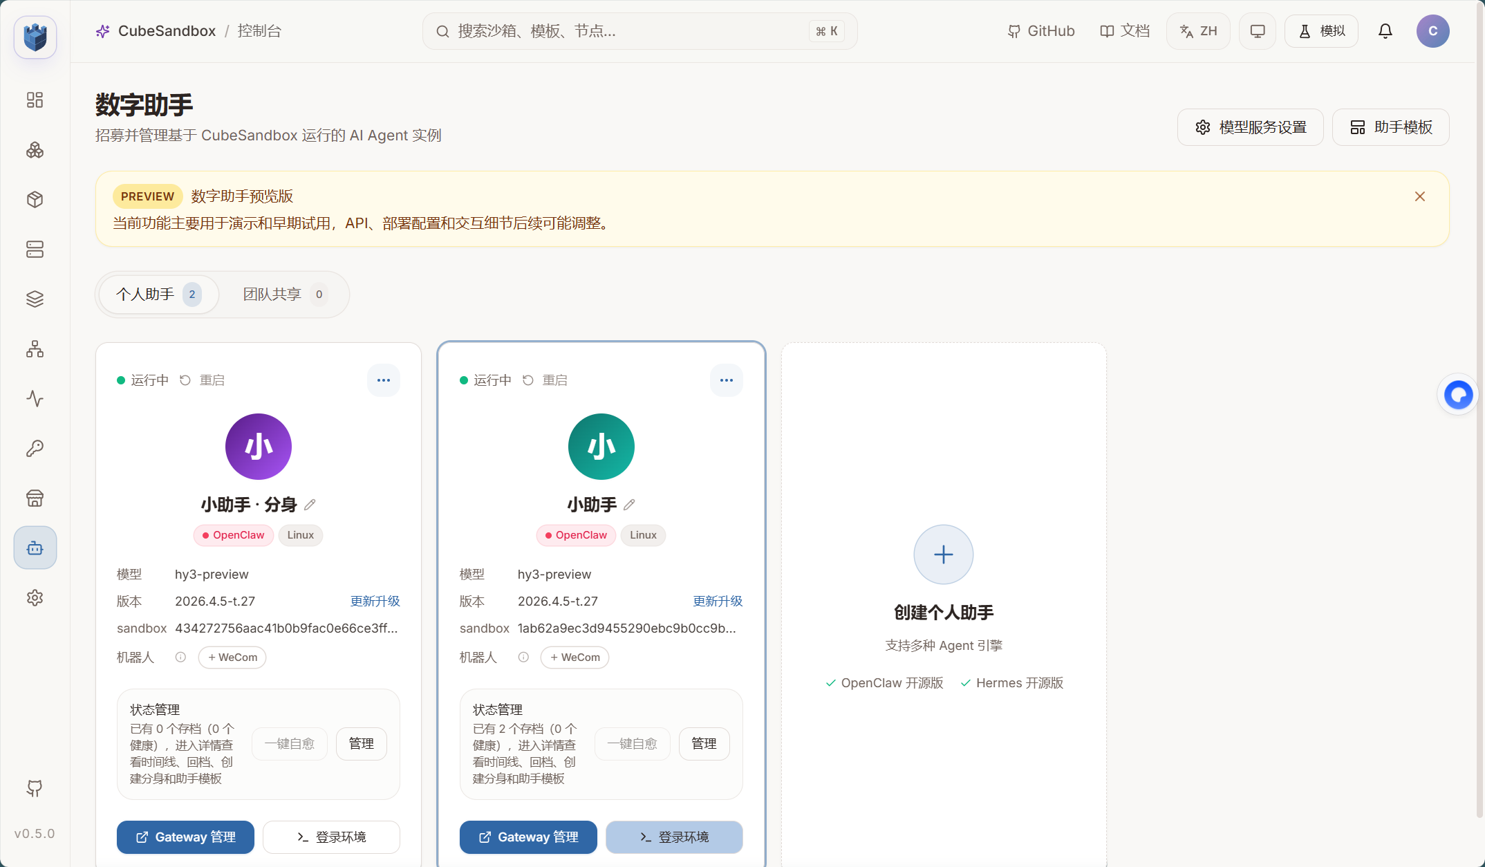Select the 团队共享 tab
Image resolution: width=1485 pixels, height=867 pixels.
(x=285, y=295)
